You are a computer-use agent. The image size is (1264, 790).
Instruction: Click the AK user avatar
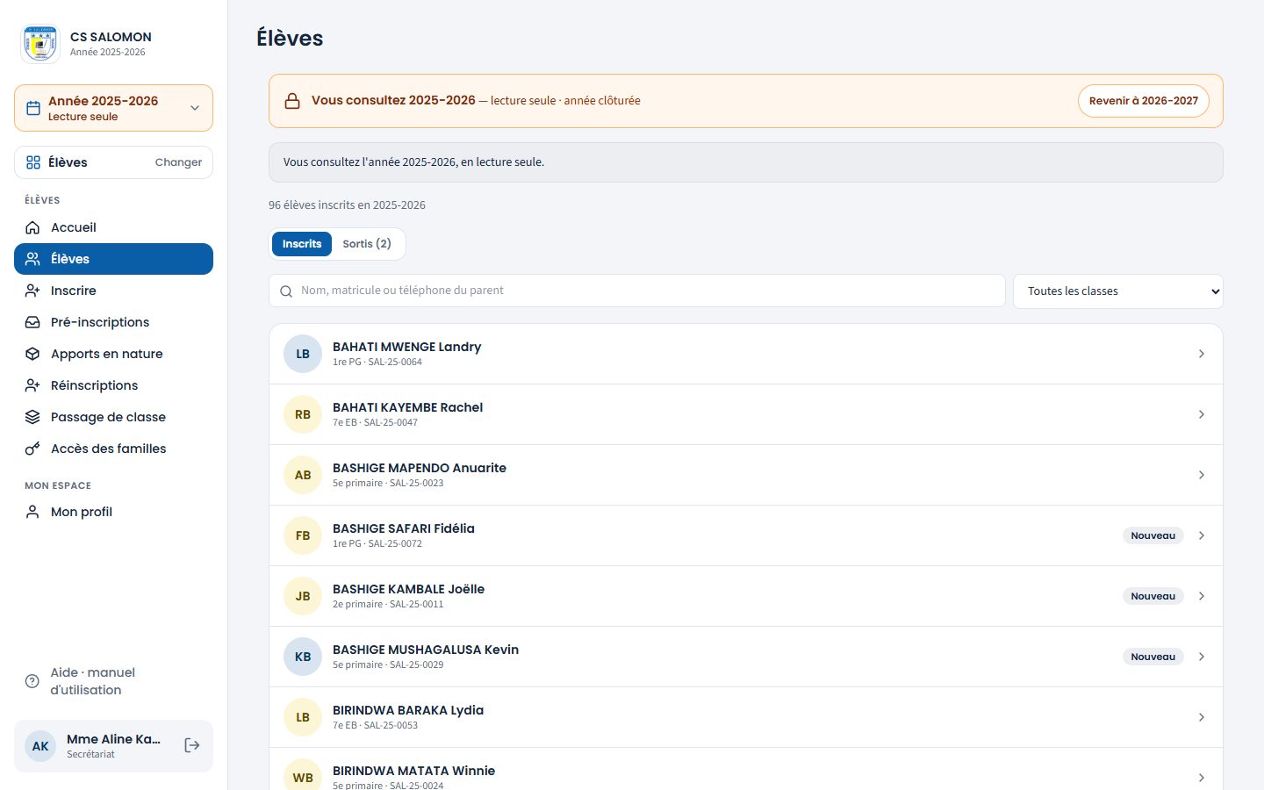point(40,746)
